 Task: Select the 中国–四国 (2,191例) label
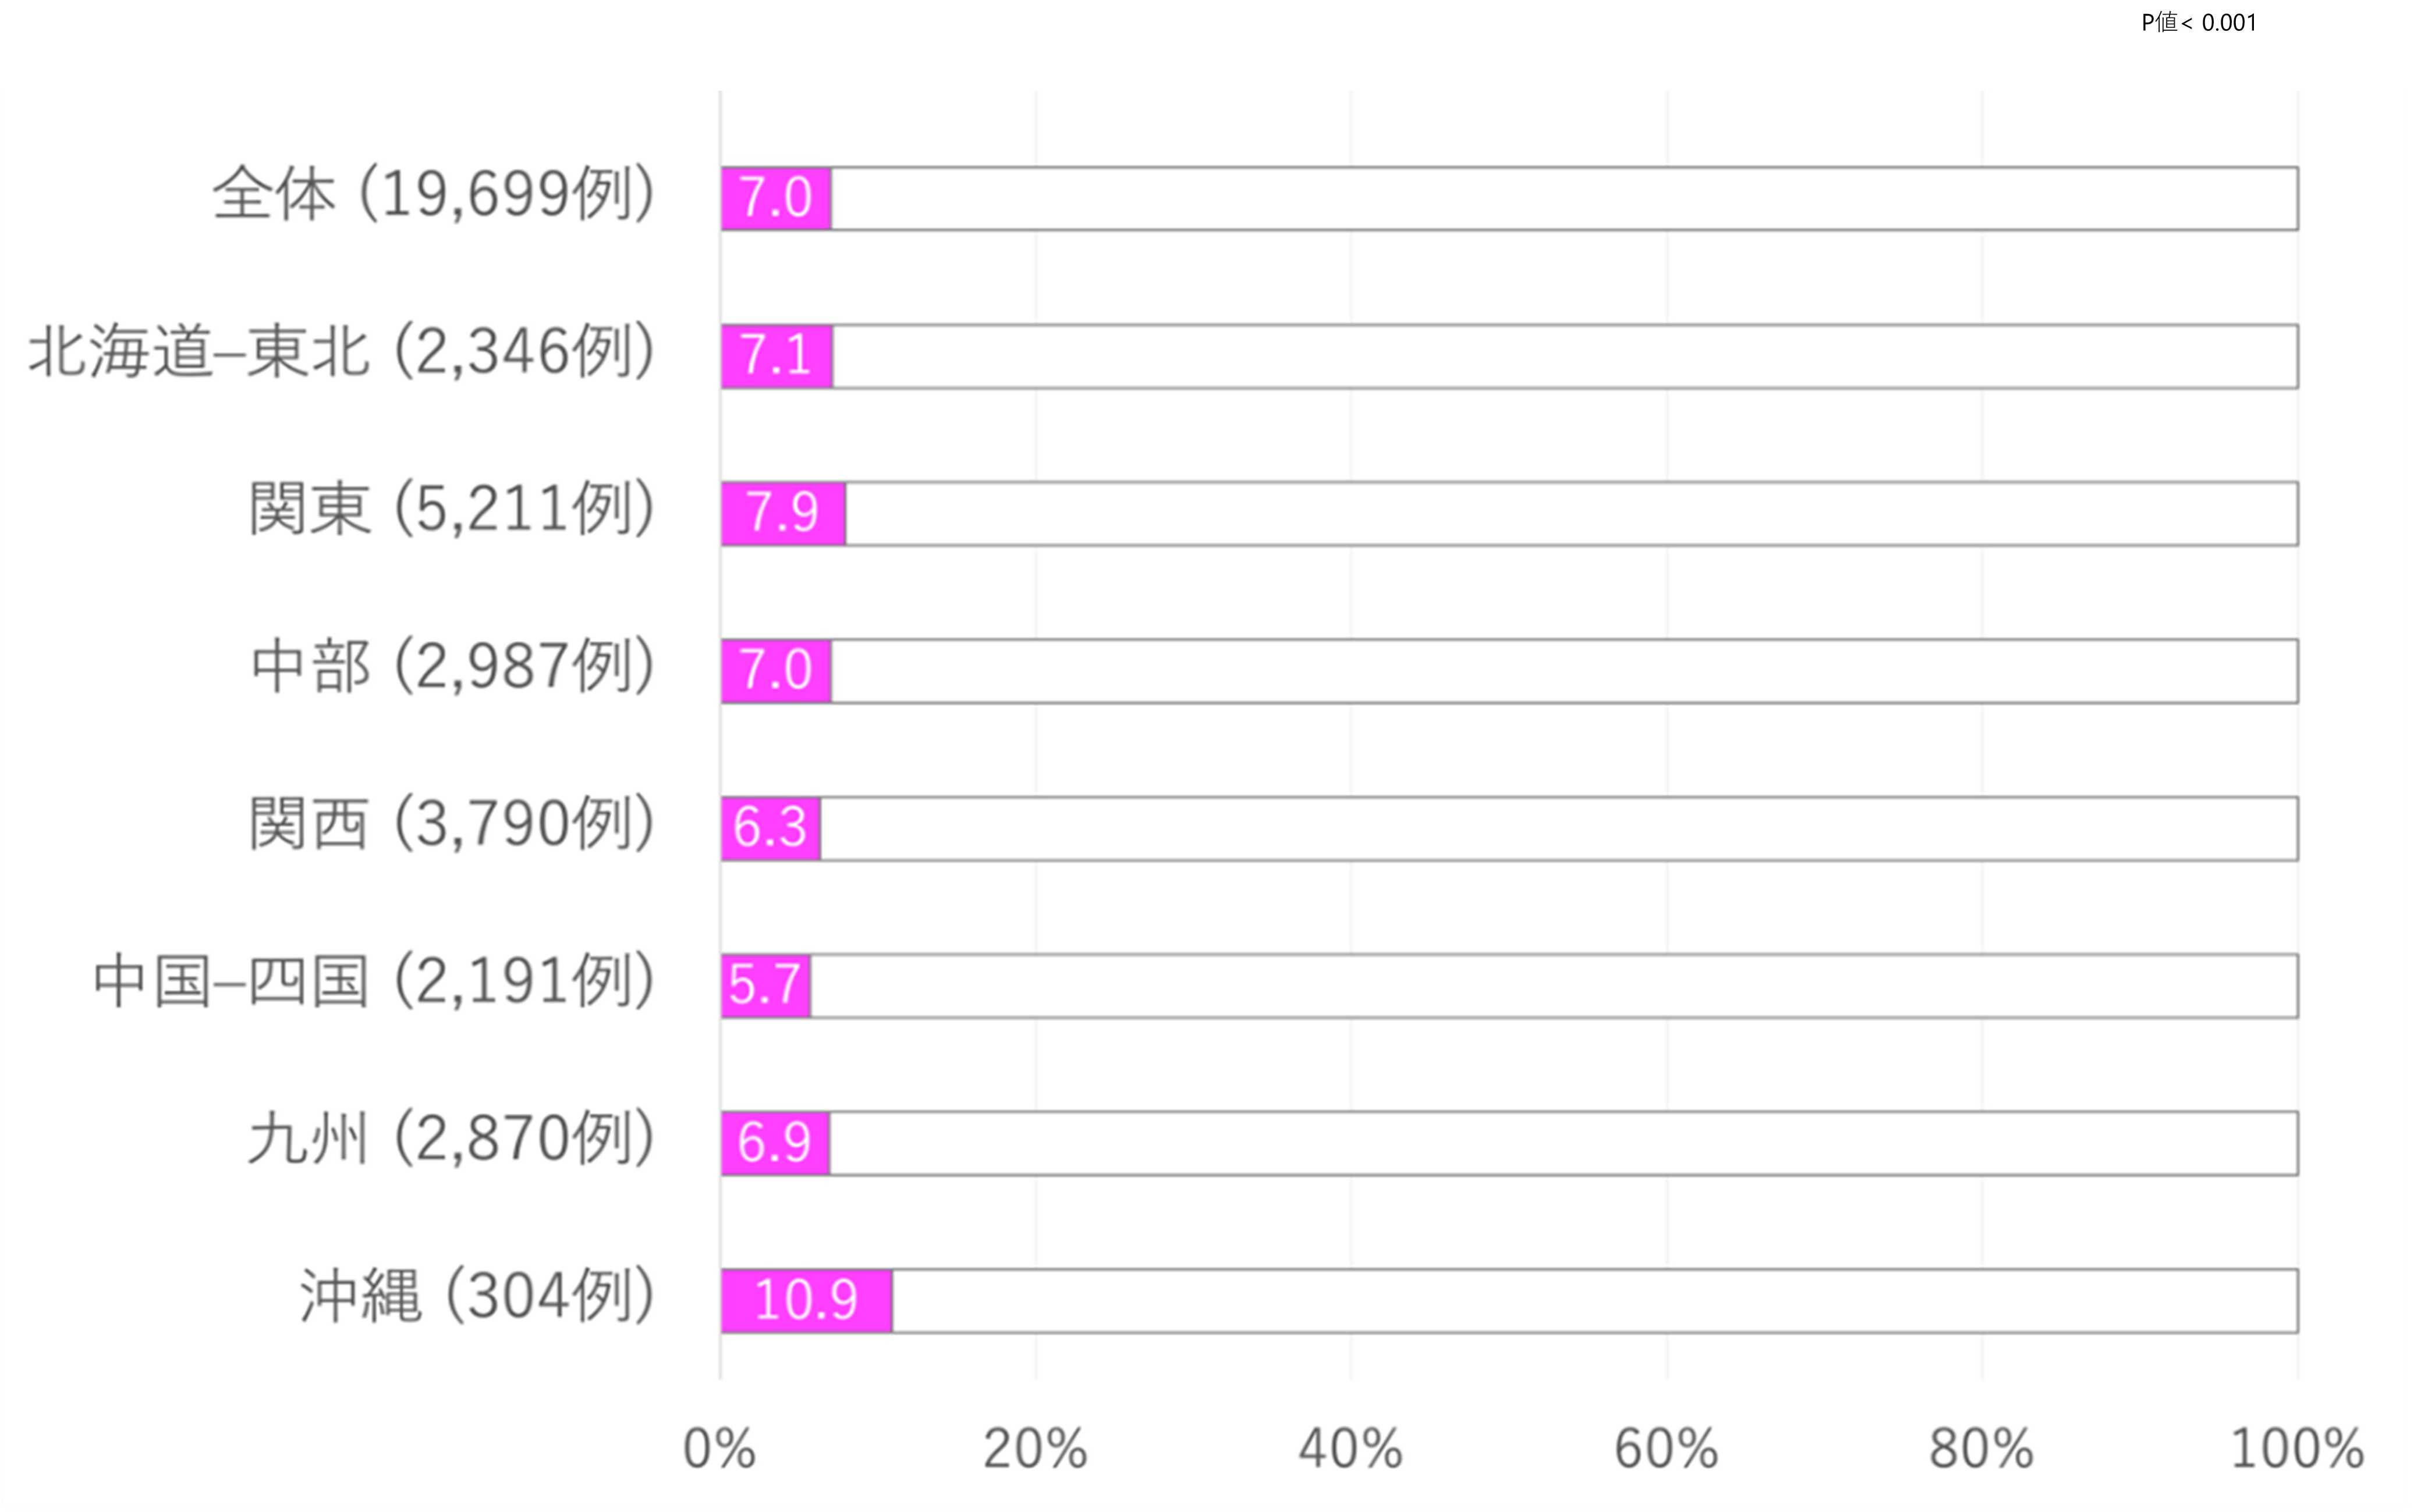[x=374, y=982]
